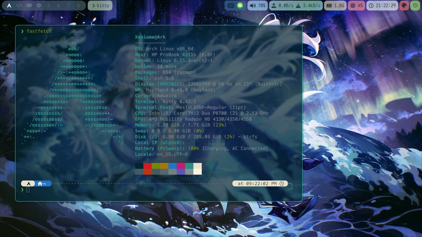Click the red color block in fastfetch palette
Viewport: 422px width, 237px height.
(147, 166)
